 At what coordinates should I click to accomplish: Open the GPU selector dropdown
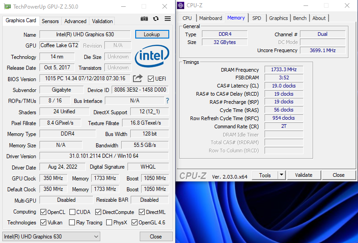pyautogui.click(x=51, y=237)
